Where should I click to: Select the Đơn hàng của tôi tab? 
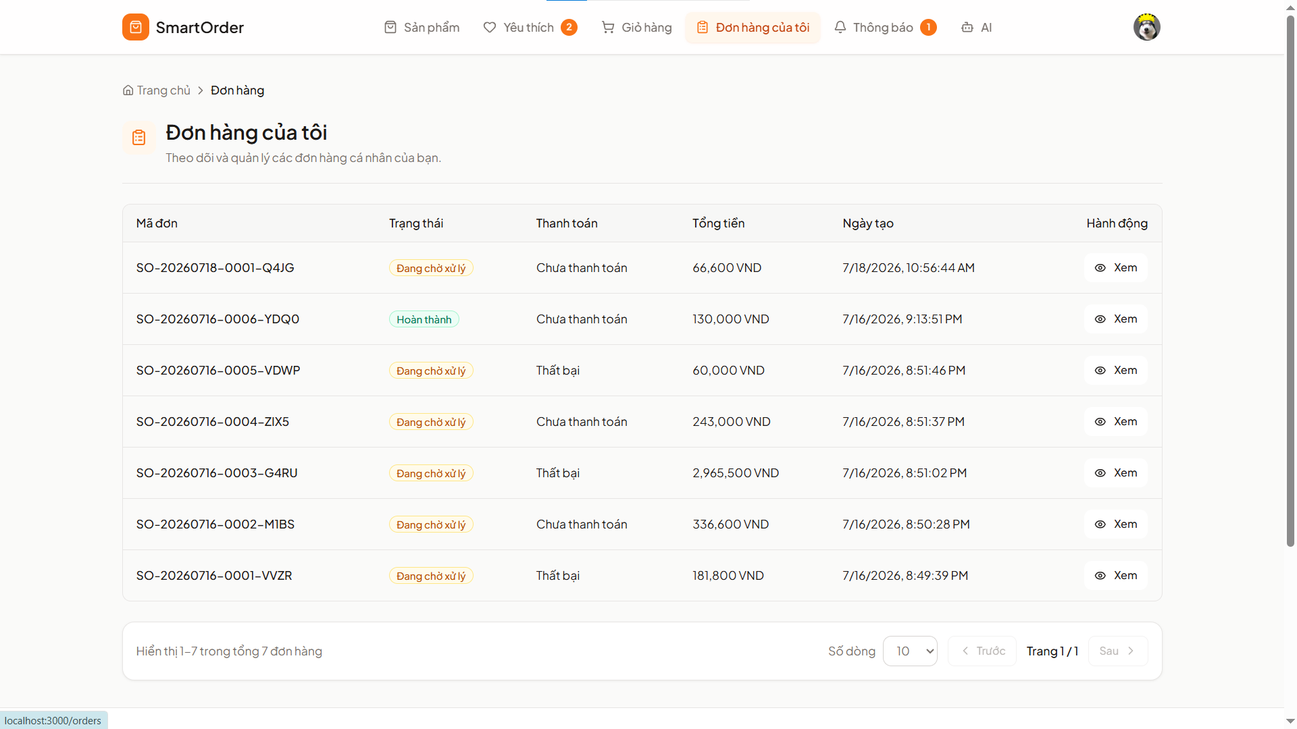(753, 28)
